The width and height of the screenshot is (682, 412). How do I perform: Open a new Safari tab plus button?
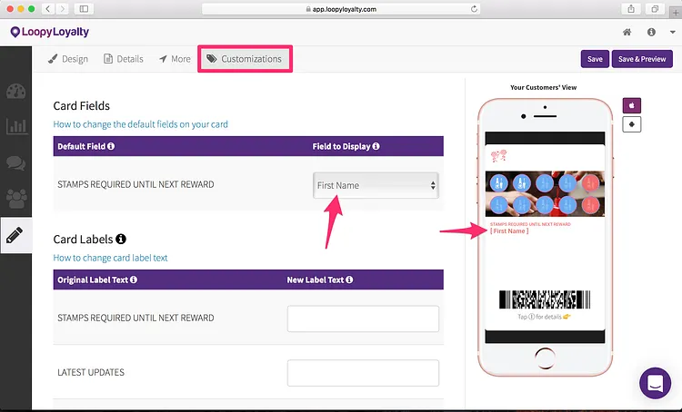click(676, 13)
